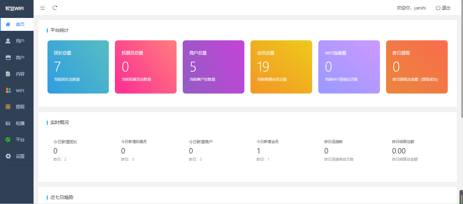463x204 pixels.
Task: Click the 昨日: 1 text under 今日新增会员
Action: point(263,159)
